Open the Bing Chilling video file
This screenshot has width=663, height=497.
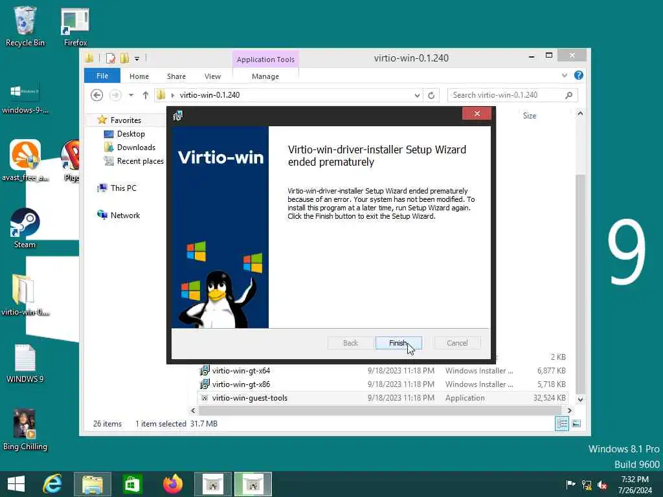click(x=25, y=430)
